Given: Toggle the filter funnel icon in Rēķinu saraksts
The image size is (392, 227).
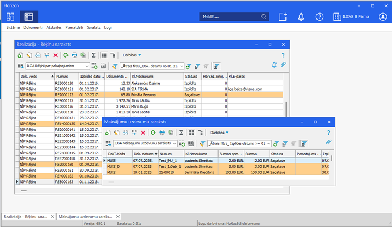Looking at the screenshot, I should 115,66.
